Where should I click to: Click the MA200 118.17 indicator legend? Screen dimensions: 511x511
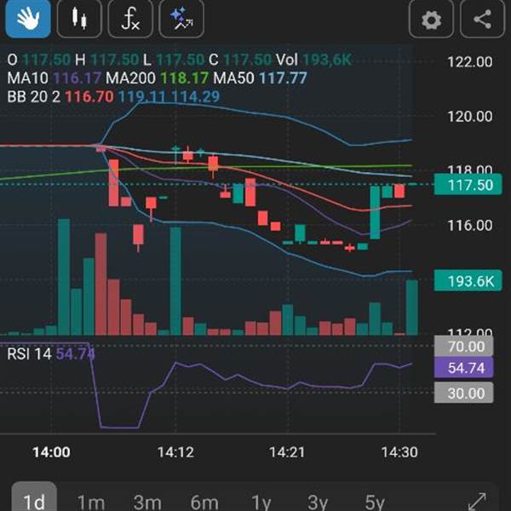(157, 78)
